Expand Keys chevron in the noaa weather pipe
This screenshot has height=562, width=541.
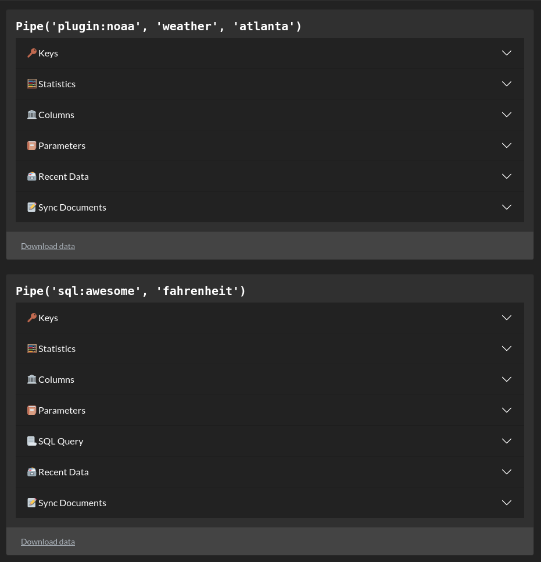(506, 53)
